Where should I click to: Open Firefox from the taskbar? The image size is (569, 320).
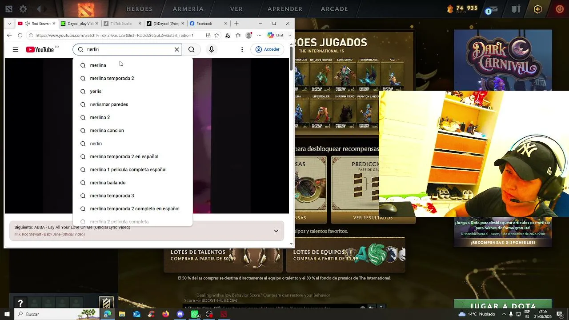166,314
